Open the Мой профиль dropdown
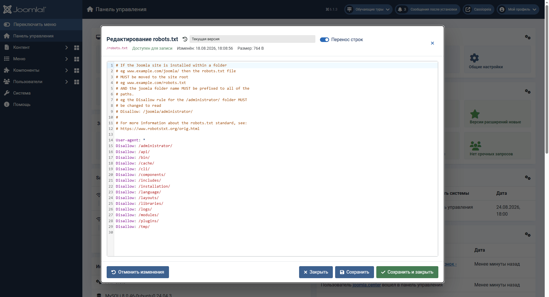This screenshot has width=549, height=297. pos(518,9)
